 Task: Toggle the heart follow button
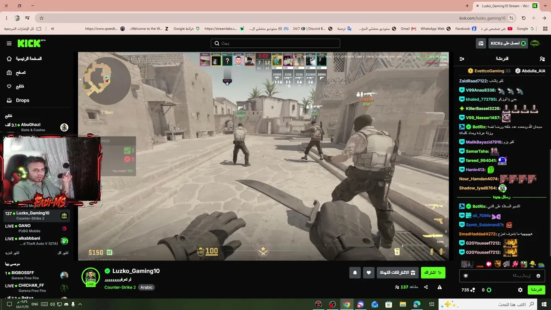pos(369,273)
